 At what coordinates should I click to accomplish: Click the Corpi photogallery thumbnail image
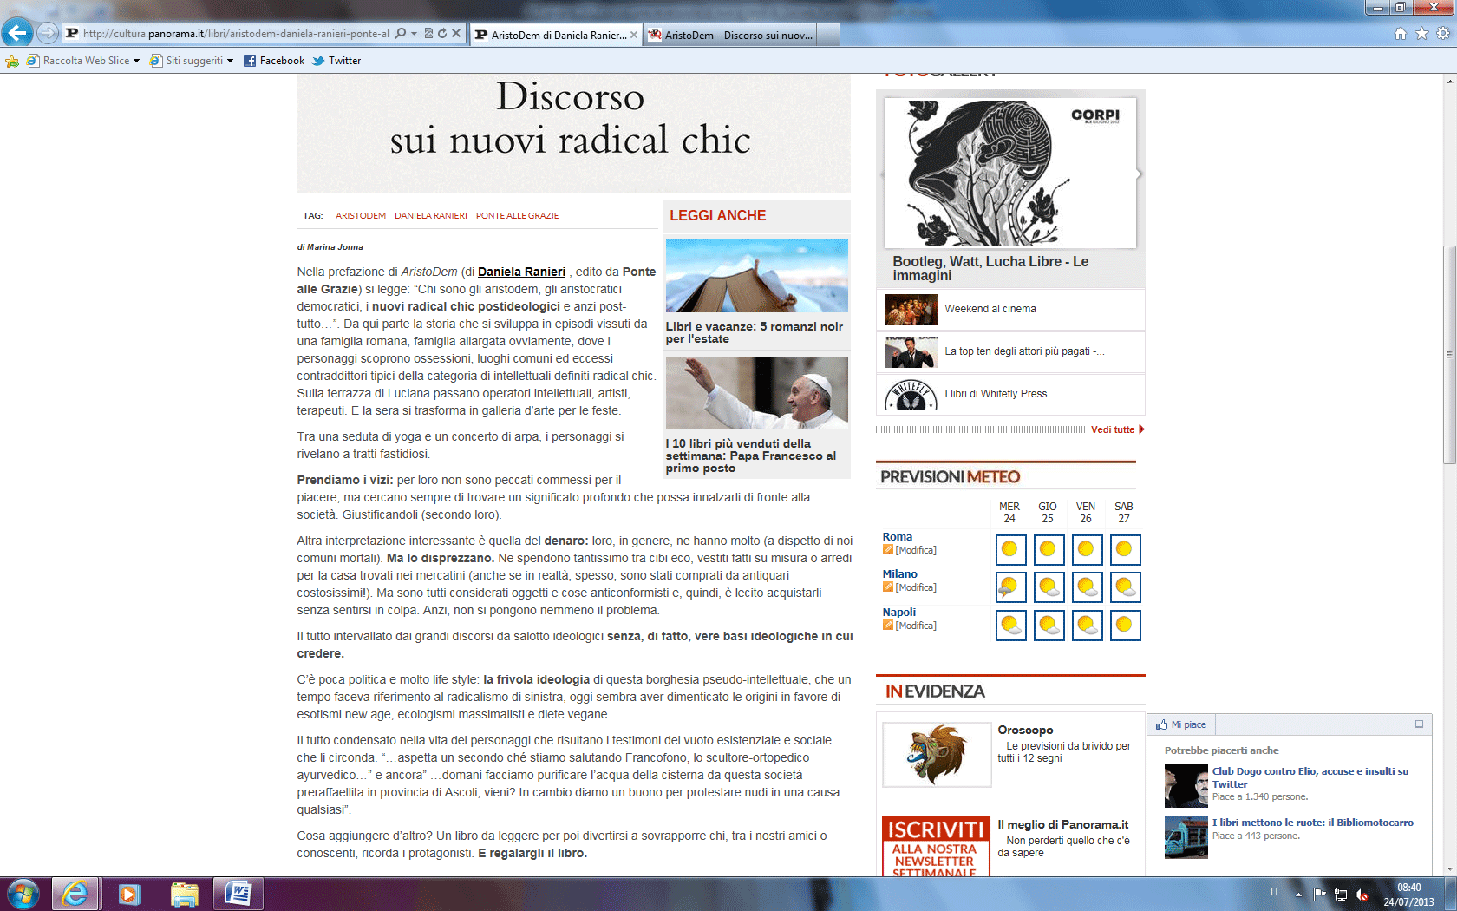[1010, 173]
